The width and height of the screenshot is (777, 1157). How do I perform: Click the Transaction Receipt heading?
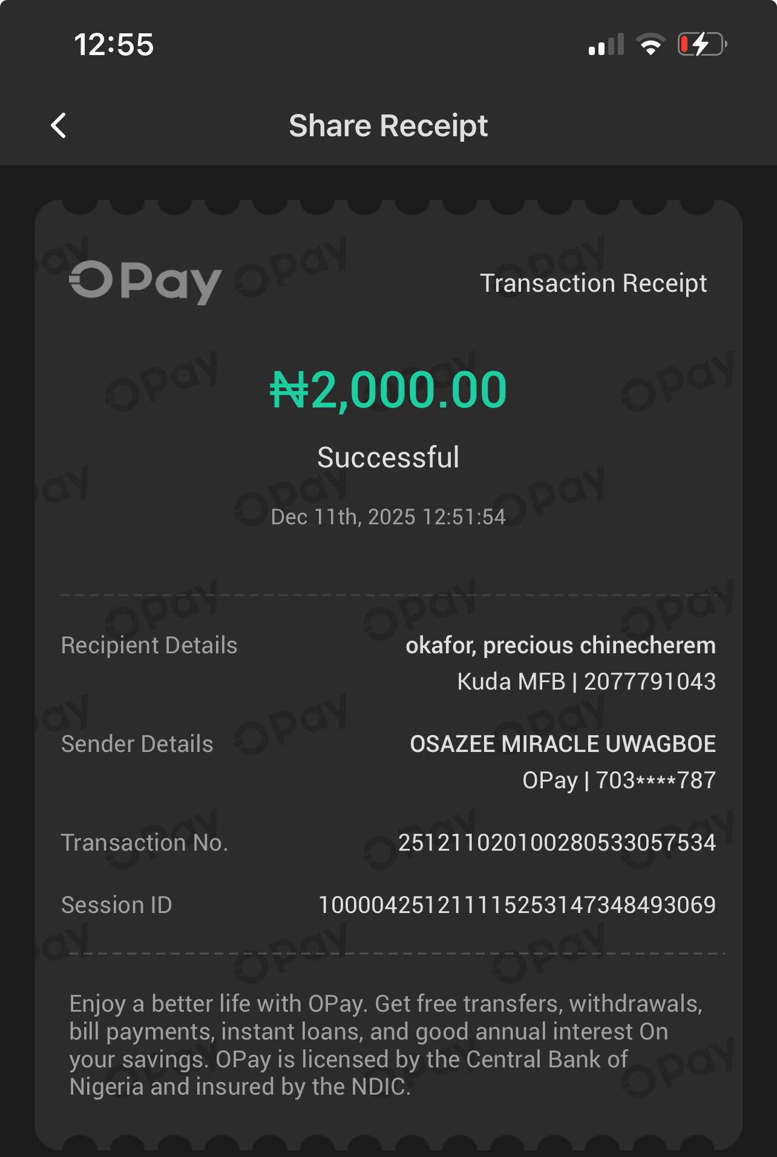[x=593, y=283]
